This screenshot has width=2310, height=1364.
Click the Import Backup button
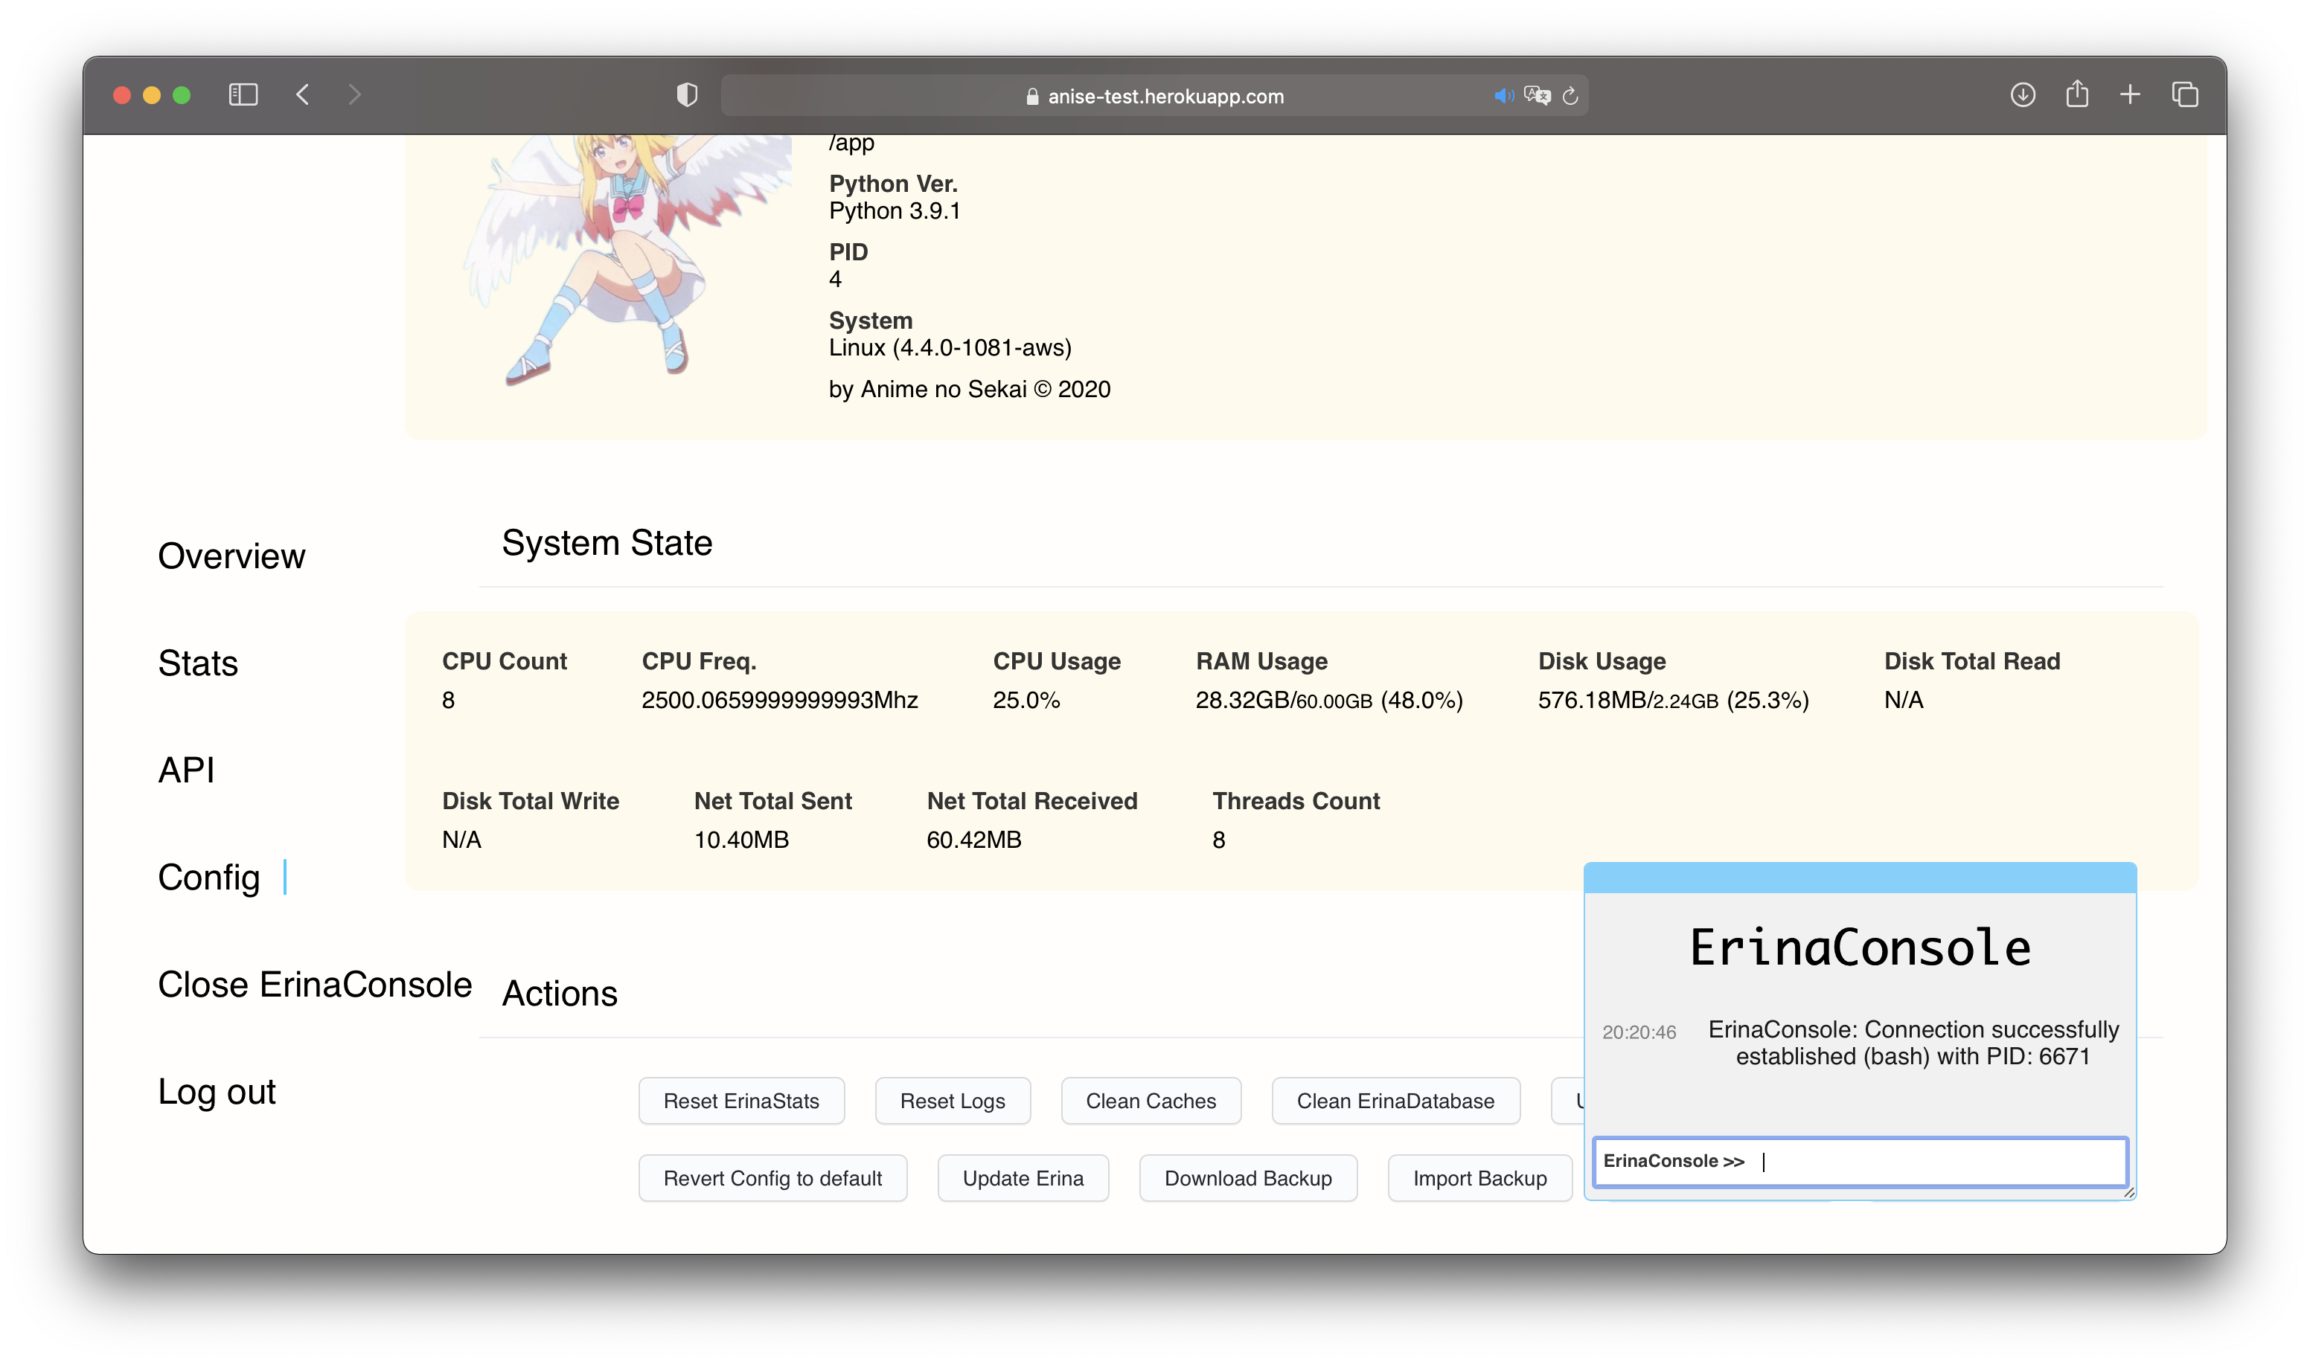[1479, 1178]
